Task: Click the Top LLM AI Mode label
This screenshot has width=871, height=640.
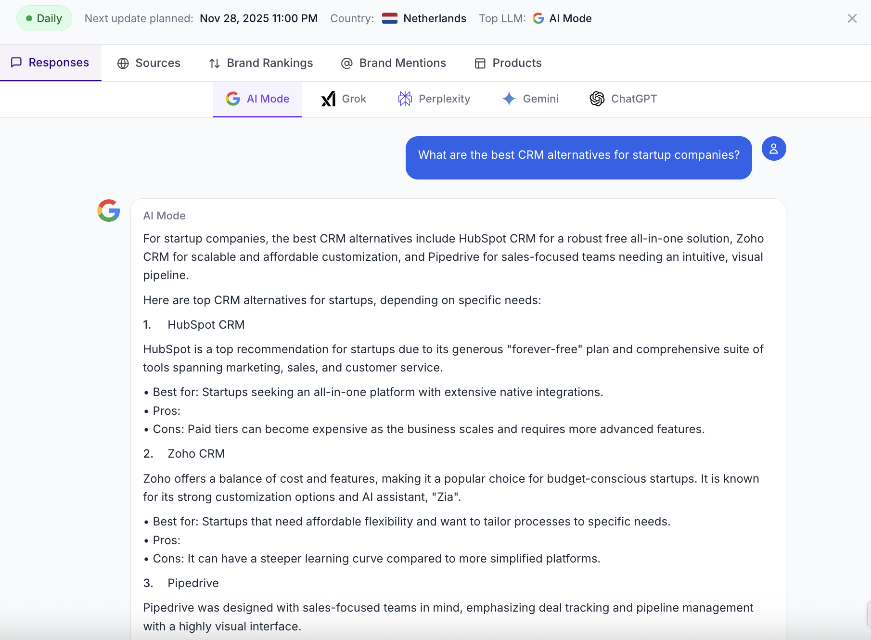Action: (x=570, y=19)
